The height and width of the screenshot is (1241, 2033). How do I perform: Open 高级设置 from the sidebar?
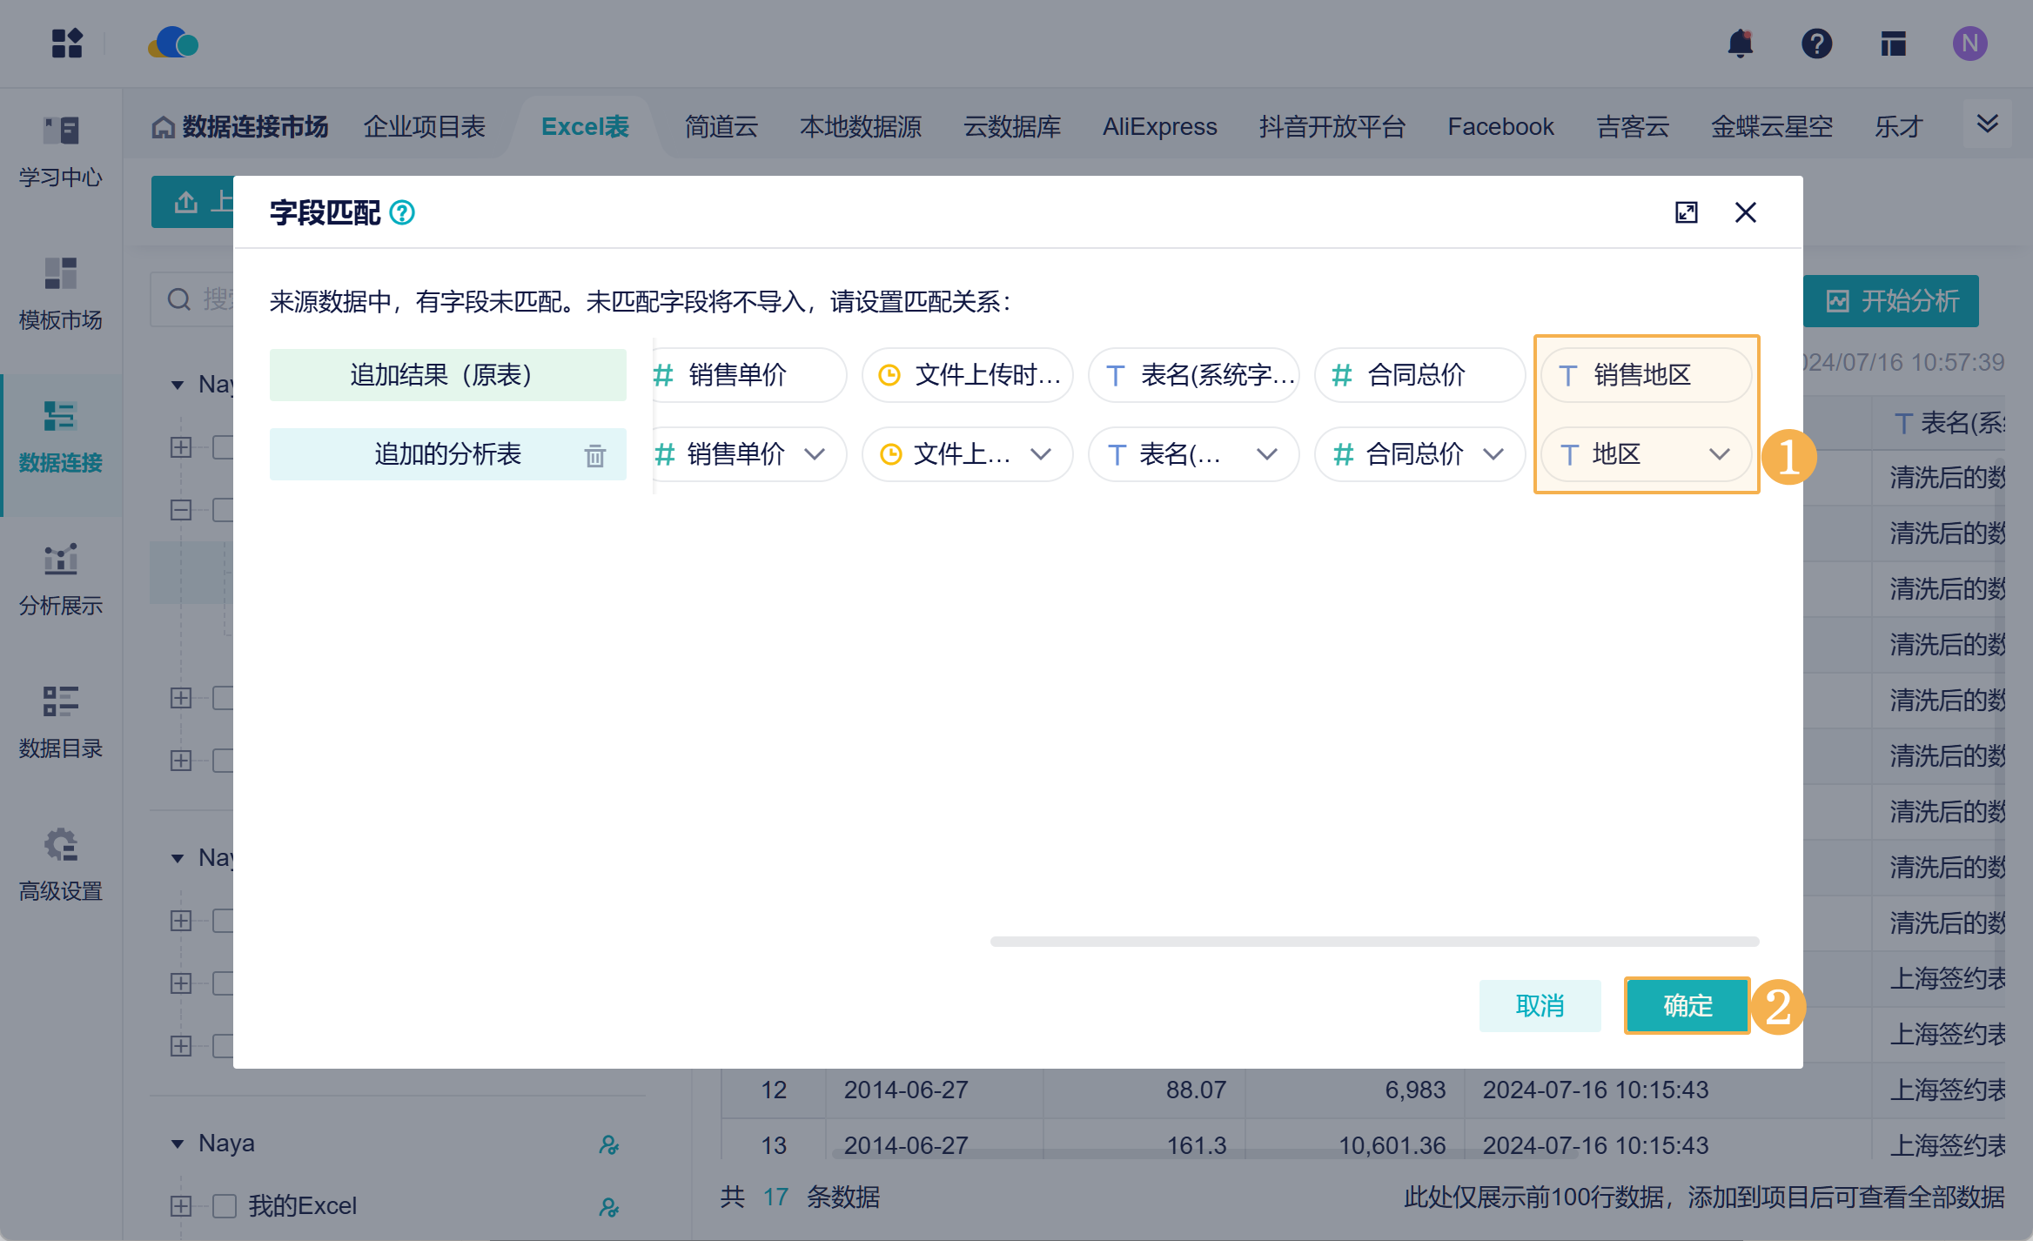(61, 865)
